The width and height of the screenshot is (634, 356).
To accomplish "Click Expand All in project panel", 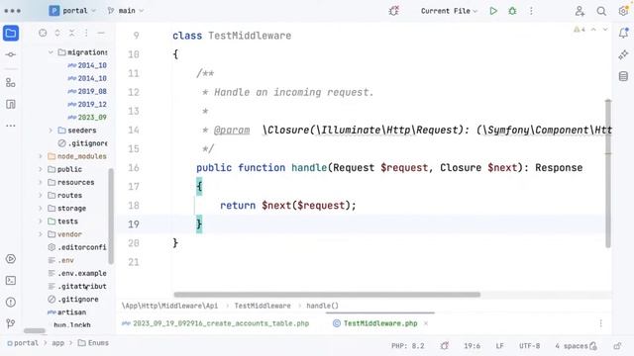I will [x=57, y=33].
